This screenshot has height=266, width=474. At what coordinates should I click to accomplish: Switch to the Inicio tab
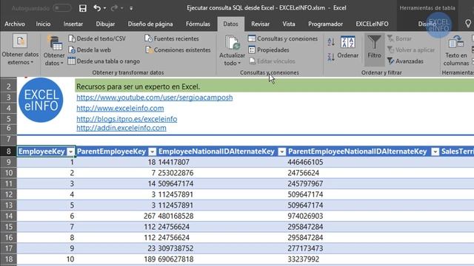[x=43, y=24]
